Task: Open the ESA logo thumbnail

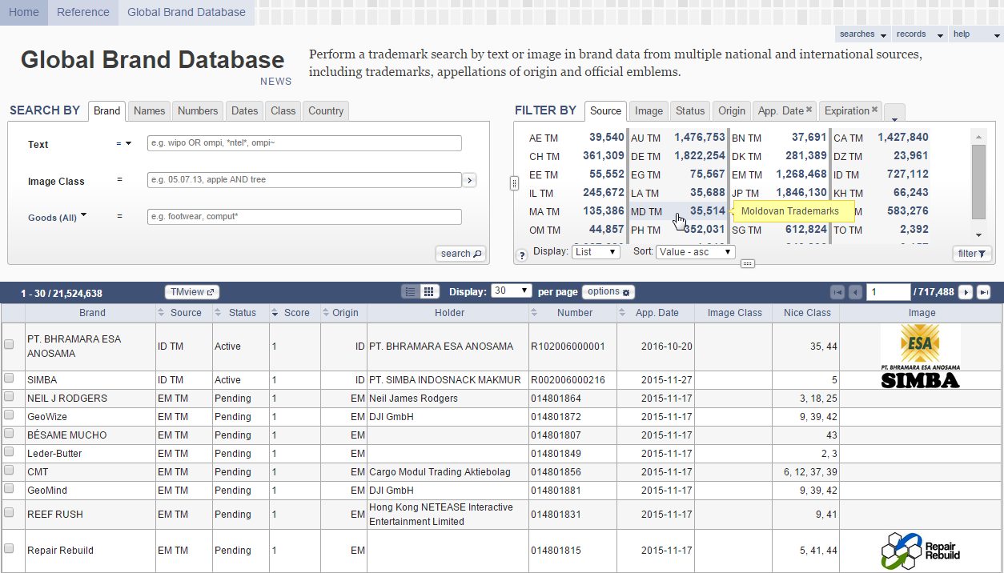Action: click(921, 347)
